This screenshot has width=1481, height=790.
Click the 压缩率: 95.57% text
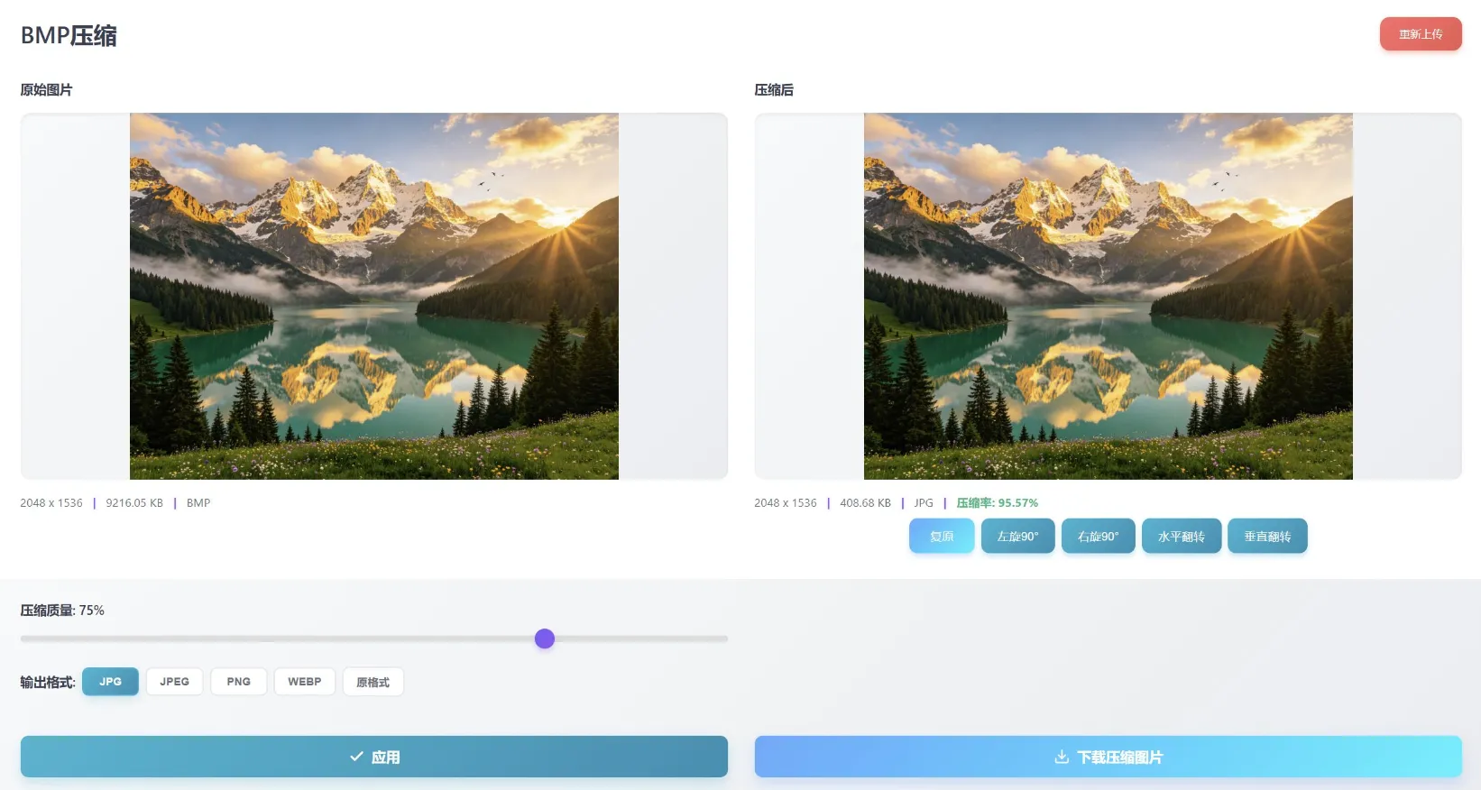click(998, 503)
